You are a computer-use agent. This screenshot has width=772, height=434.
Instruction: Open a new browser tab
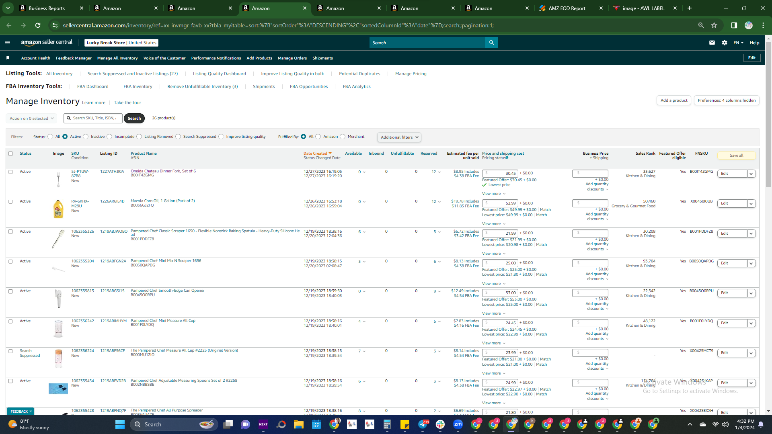coord(689,8)
